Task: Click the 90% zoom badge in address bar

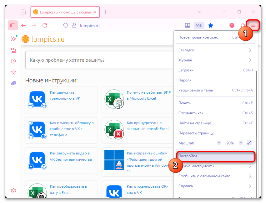Action: tap(199, 25)
